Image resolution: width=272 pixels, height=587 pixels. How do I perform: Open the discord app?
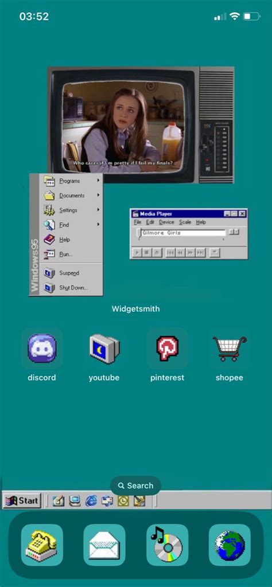pos(41,349)
